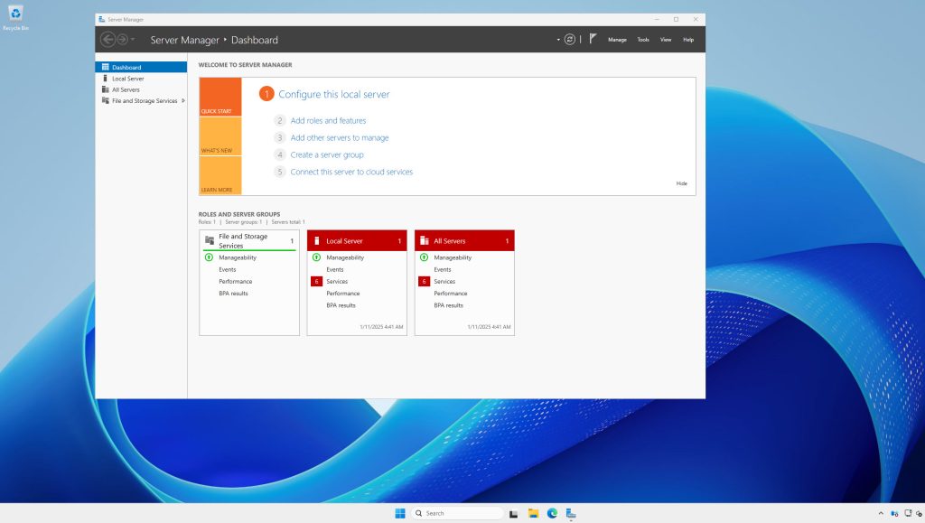
Task: Click Performance in File and Storage tile
Action: [x=236, y=281]
